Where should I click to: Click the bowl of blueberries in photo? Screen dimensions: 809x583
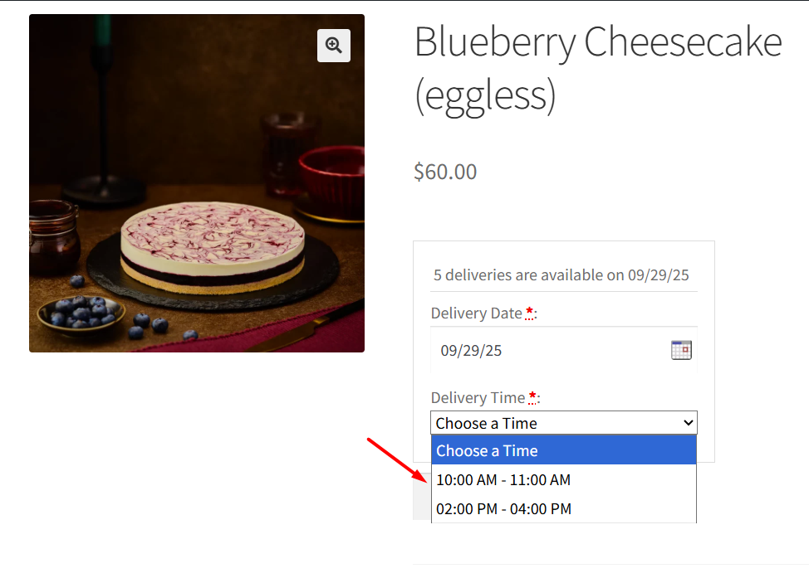(81, 313)
